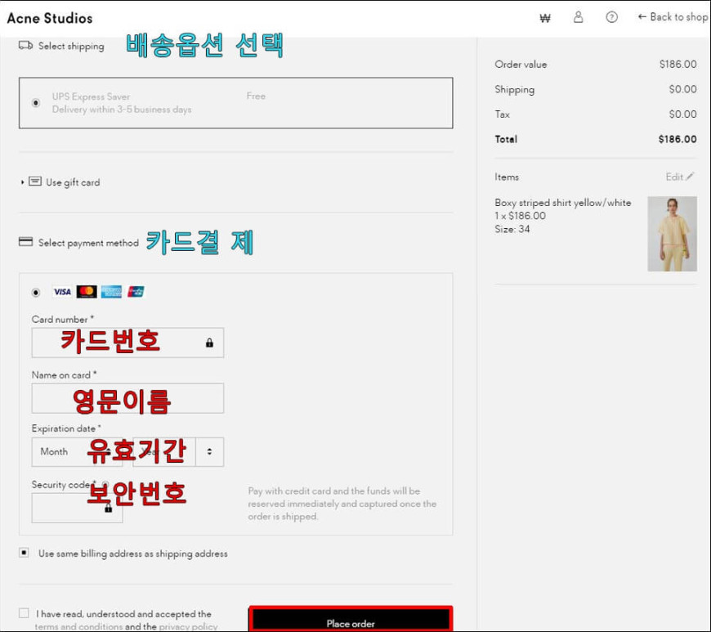This screenshot has width=711, height=632.
Task: Click the American Express logo
Action: (x=111, y=292)
